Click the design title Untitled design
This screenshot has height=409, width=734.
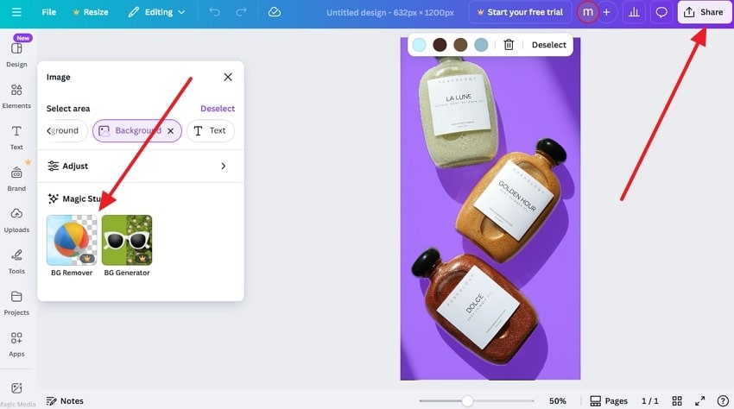[390, 13]
